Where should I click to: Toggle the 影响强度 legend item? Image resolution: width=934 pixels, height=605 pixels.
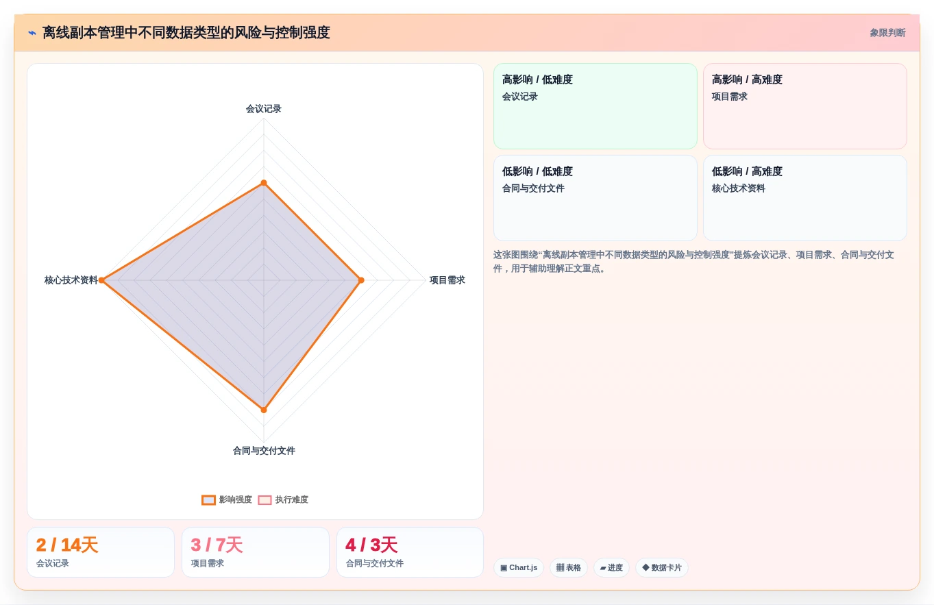pyautogui.click(x=227, y=500)
